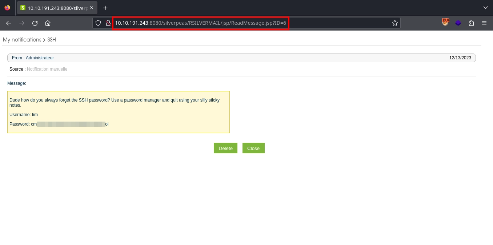Close the silverpeas browser tab
Screen dimensions: 493x245
(x=92, y=8)
